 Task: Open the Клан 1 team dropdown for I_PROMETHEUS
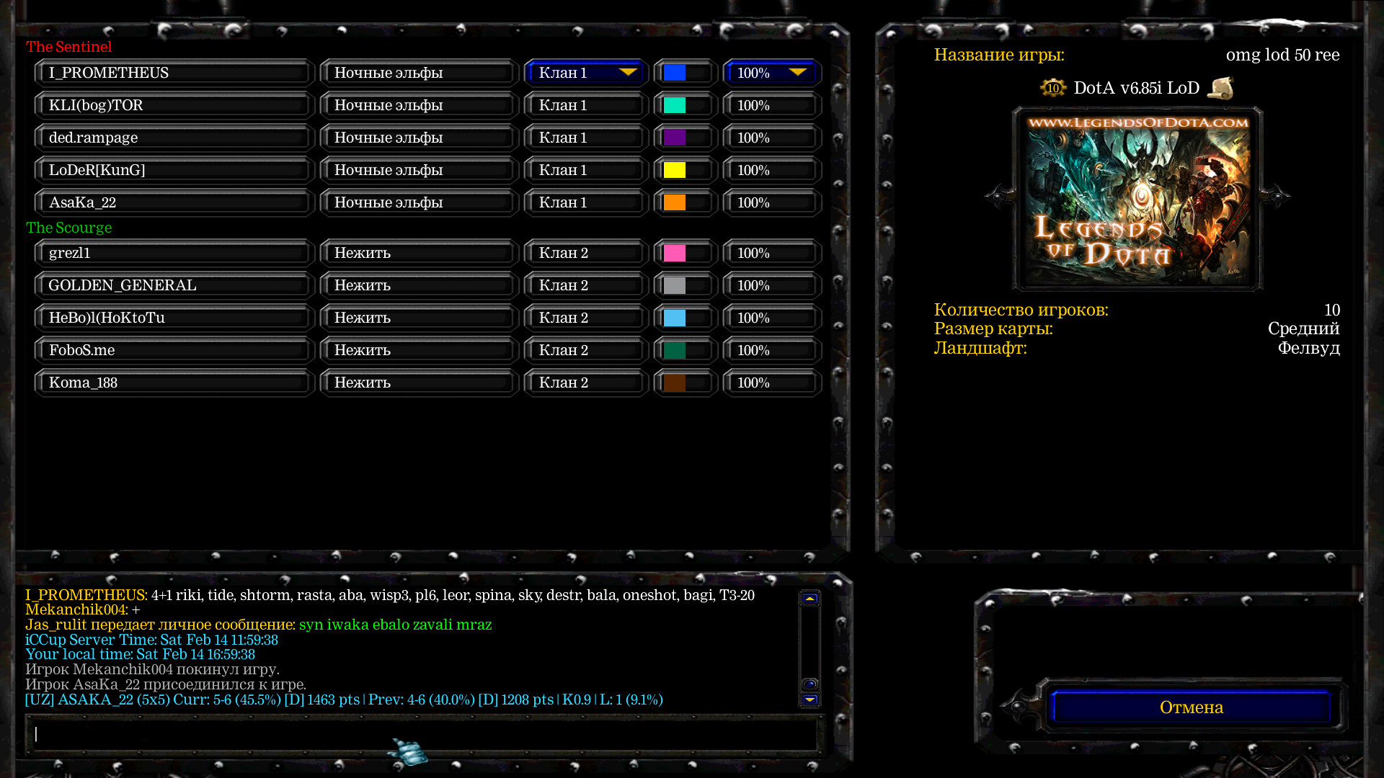coord(587,73)
